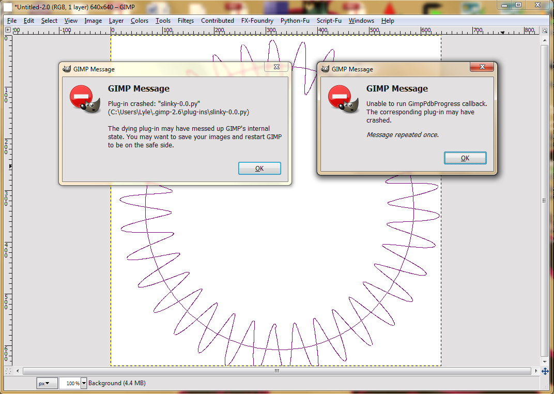Click Wilber icon in right dialog title bar

325,69
